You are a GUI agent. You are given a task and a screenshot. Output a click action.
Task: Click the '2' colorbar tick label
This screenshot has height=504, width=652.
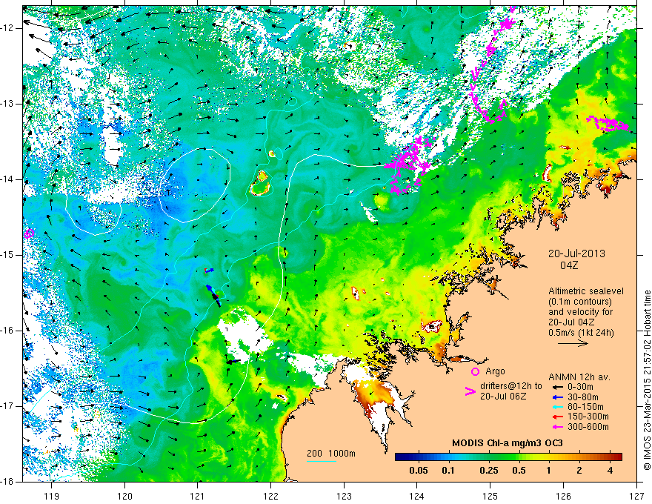(x=579, y=471)
